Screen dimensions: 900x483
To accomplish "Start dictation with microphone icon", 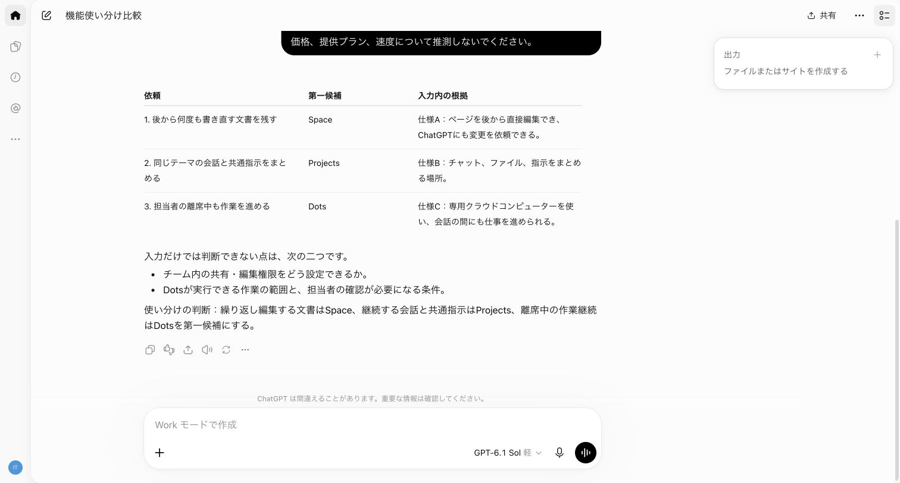I will point(560,453).
